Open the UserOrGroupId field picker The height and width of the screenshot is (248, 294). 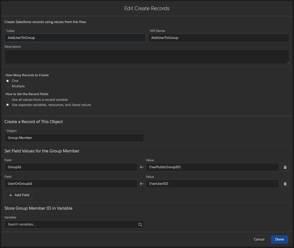(x=71, y=184)
